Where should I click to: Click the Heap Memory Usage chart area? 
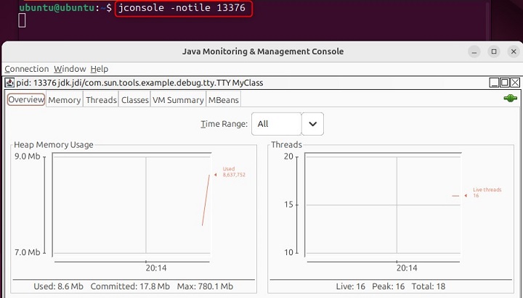click(132, 204)
